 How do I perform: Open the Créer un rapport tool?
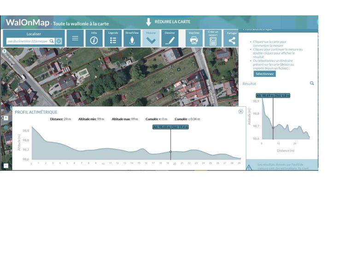coord(213,39)
